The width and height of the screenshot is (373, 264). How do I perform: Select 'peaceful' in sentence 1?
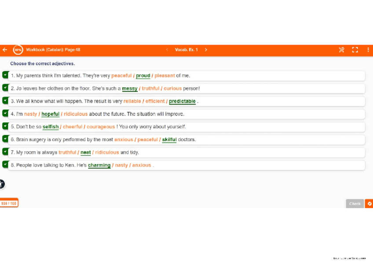tap(121, 75)
